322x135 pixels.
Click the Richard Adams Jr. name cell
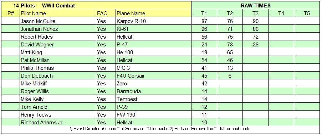[x=58, y=122]
